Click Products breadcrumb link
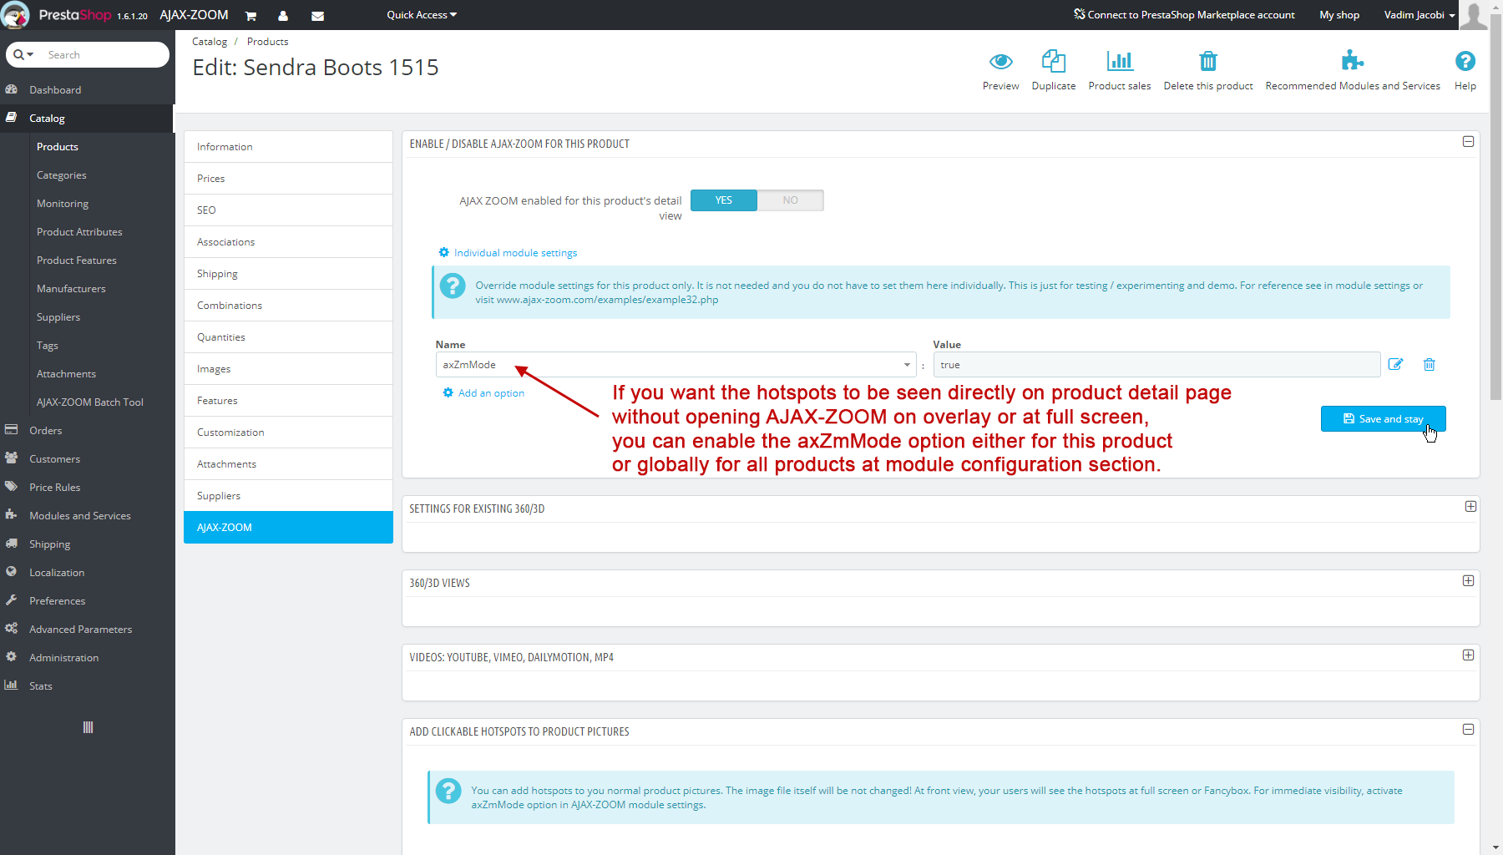The image size is (1503, 855). (267, 42)
